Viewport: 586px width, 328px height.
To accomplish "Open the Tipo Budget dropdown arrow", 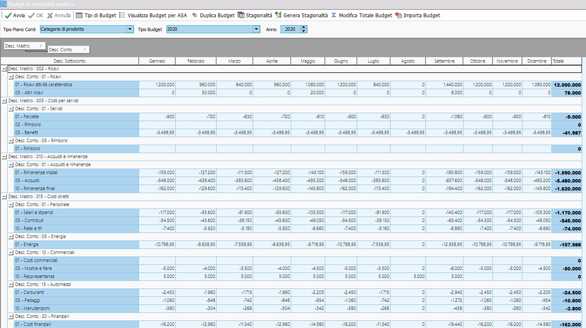I will tap(256, 29).
